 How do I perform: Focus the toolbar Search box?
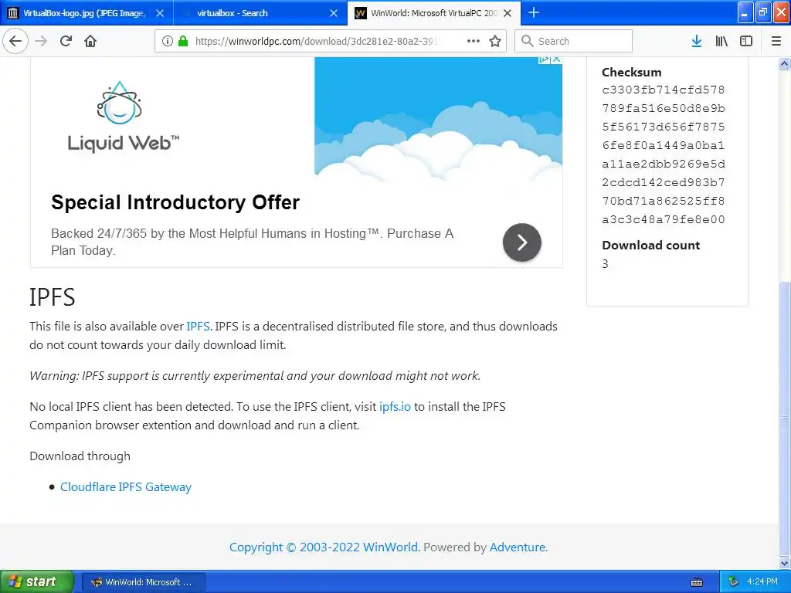click(x=573, y=41)
